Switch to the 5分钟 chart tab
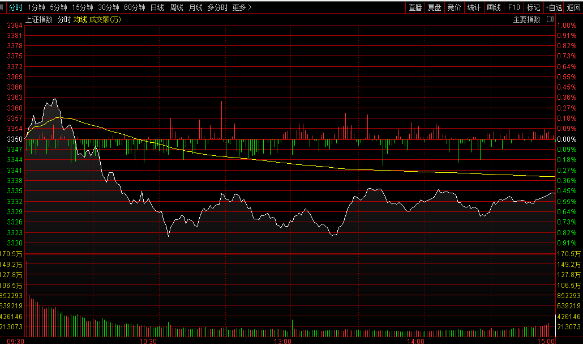The image size is (583, 344). (58, 7)
